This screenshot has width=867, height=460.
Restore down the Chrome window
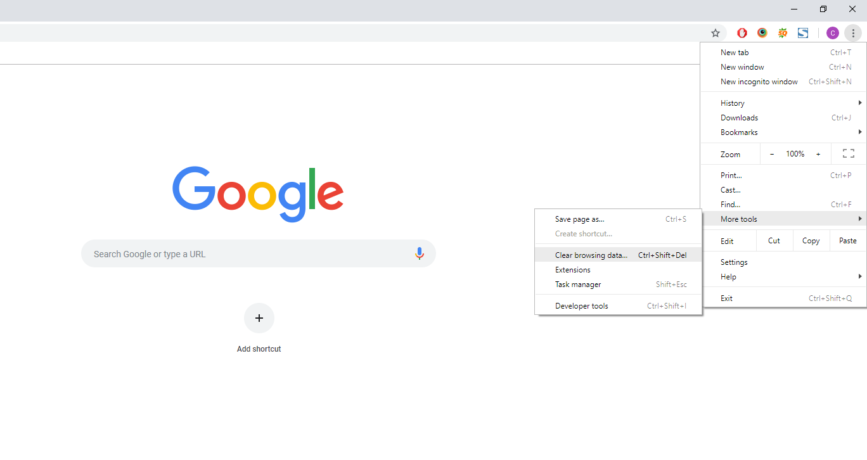point(823,9)
